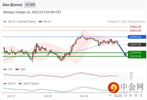Click the blue MACD legend swatch
This screenshot has height=100, width=147.
coord(5,83)
